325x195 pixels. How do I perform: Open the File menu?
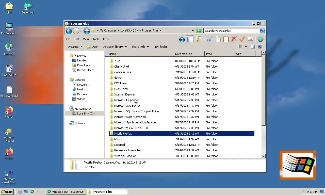pyautogui.click(x=68, y=39)
